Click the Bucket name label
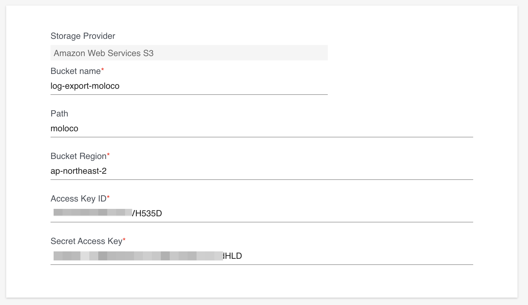Viewport: 528px width, 305px height. [x=75, y=71]
